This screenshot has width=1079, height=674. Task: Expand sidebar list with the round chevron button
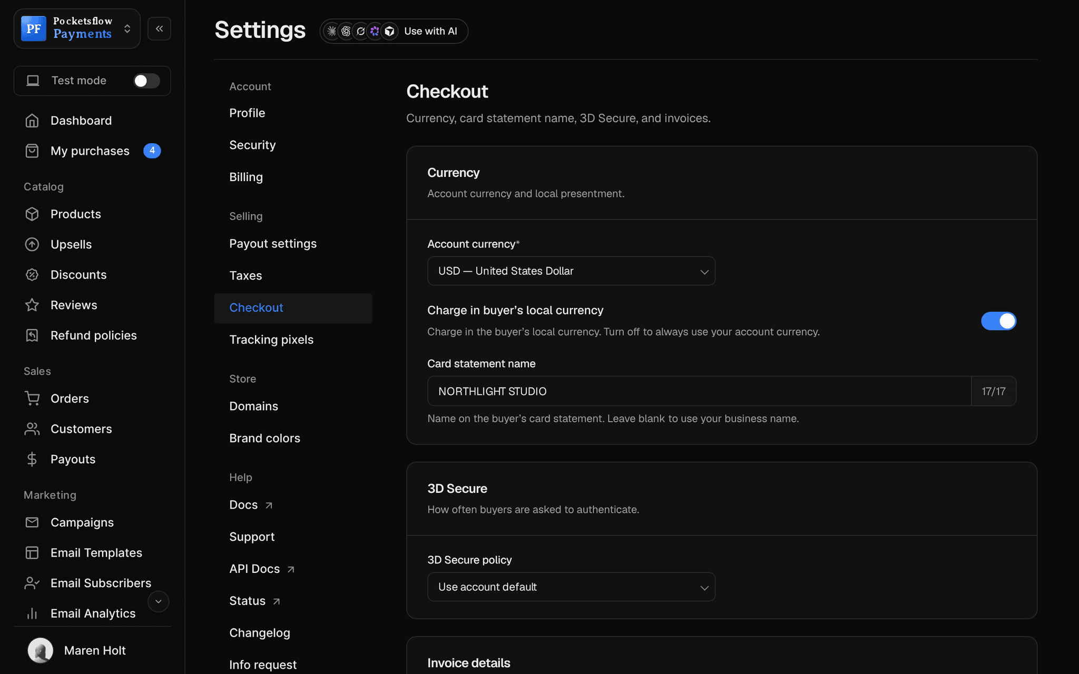[158, 601]
